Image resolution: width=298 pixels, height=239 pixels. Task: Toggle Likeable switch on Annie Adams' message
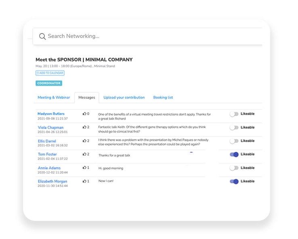[234, 168]
